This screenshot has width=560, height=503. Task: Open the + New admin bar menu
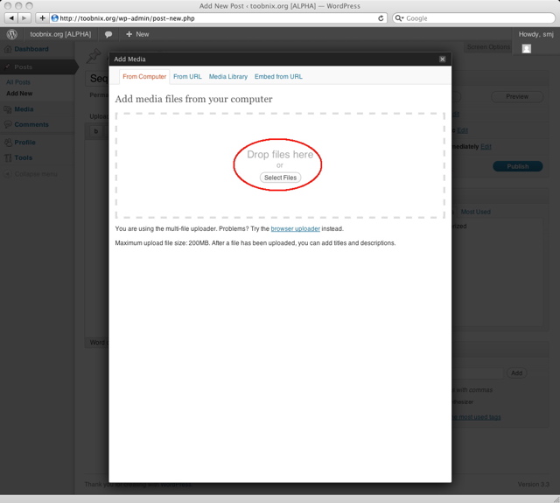(x=137, y=34)
